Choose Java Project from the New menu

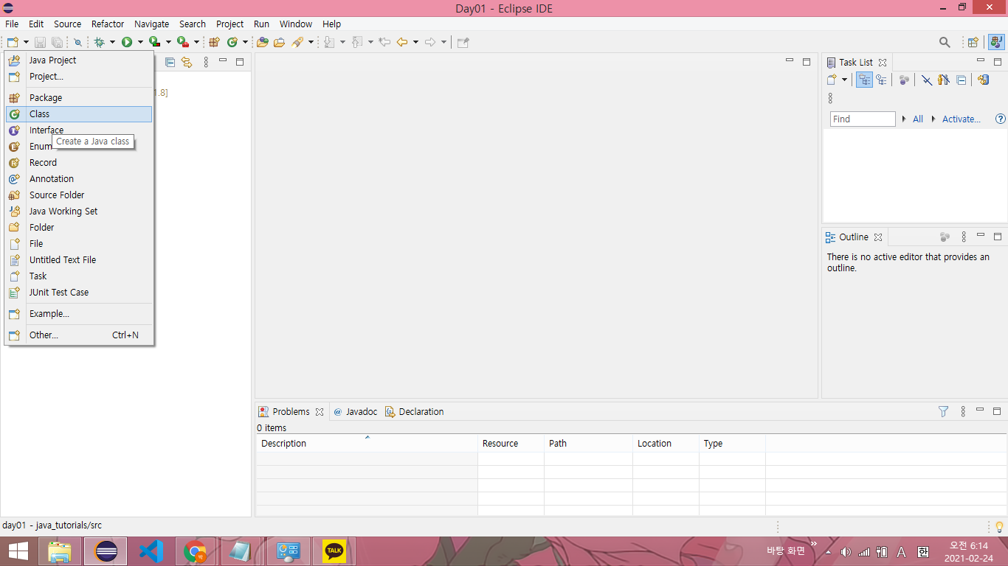79,60
